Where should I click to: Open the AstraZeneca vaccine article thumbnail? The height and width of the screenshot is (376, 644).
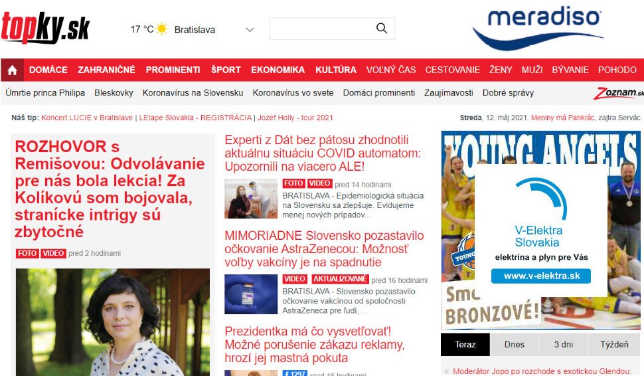tap(251, 294)
